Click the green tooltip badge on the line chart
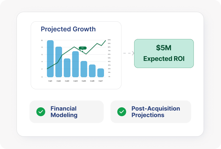221x149 pixels. point(82,48)
